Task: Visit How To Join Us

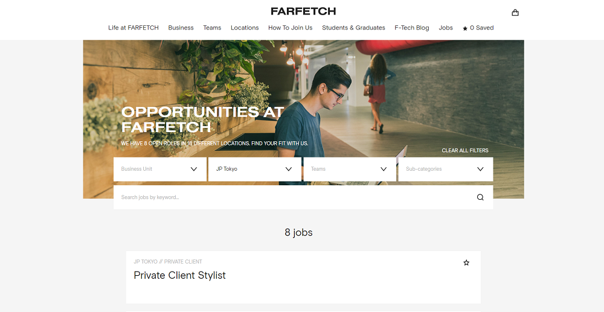Action: pyautogui.click(x=290, y=28)
